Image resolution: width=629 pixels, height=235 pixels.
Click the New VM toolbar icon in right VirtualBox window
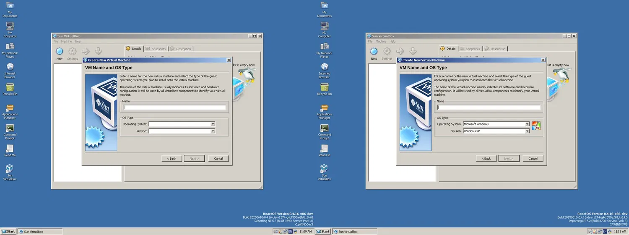(x=374, y=51)
